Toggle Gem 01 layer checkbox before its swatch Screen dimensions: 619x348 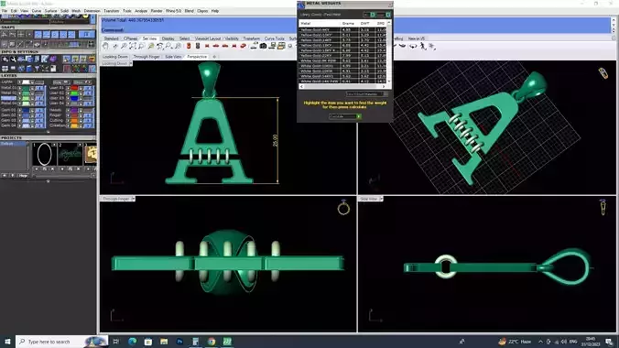(x=20, y=110)
